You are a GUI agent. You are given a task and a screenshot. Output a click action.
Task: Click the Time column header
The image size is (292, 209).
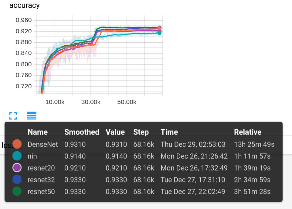[x=169, y=132]
